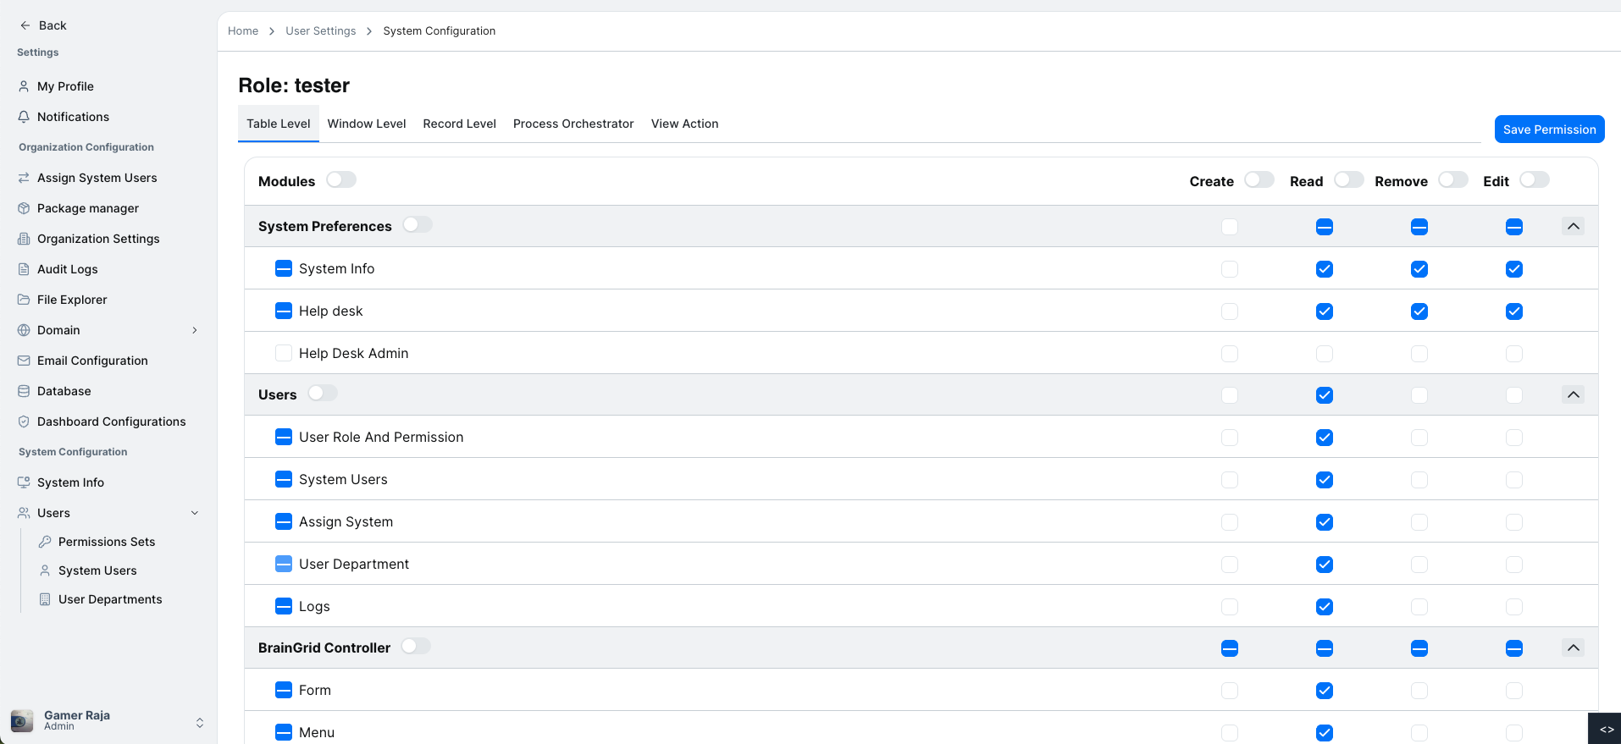This screenshot has height=744, width=1621.
Task: Click the File Explorer folder icon
Action: pyautogui.click(x=24, y=300)
